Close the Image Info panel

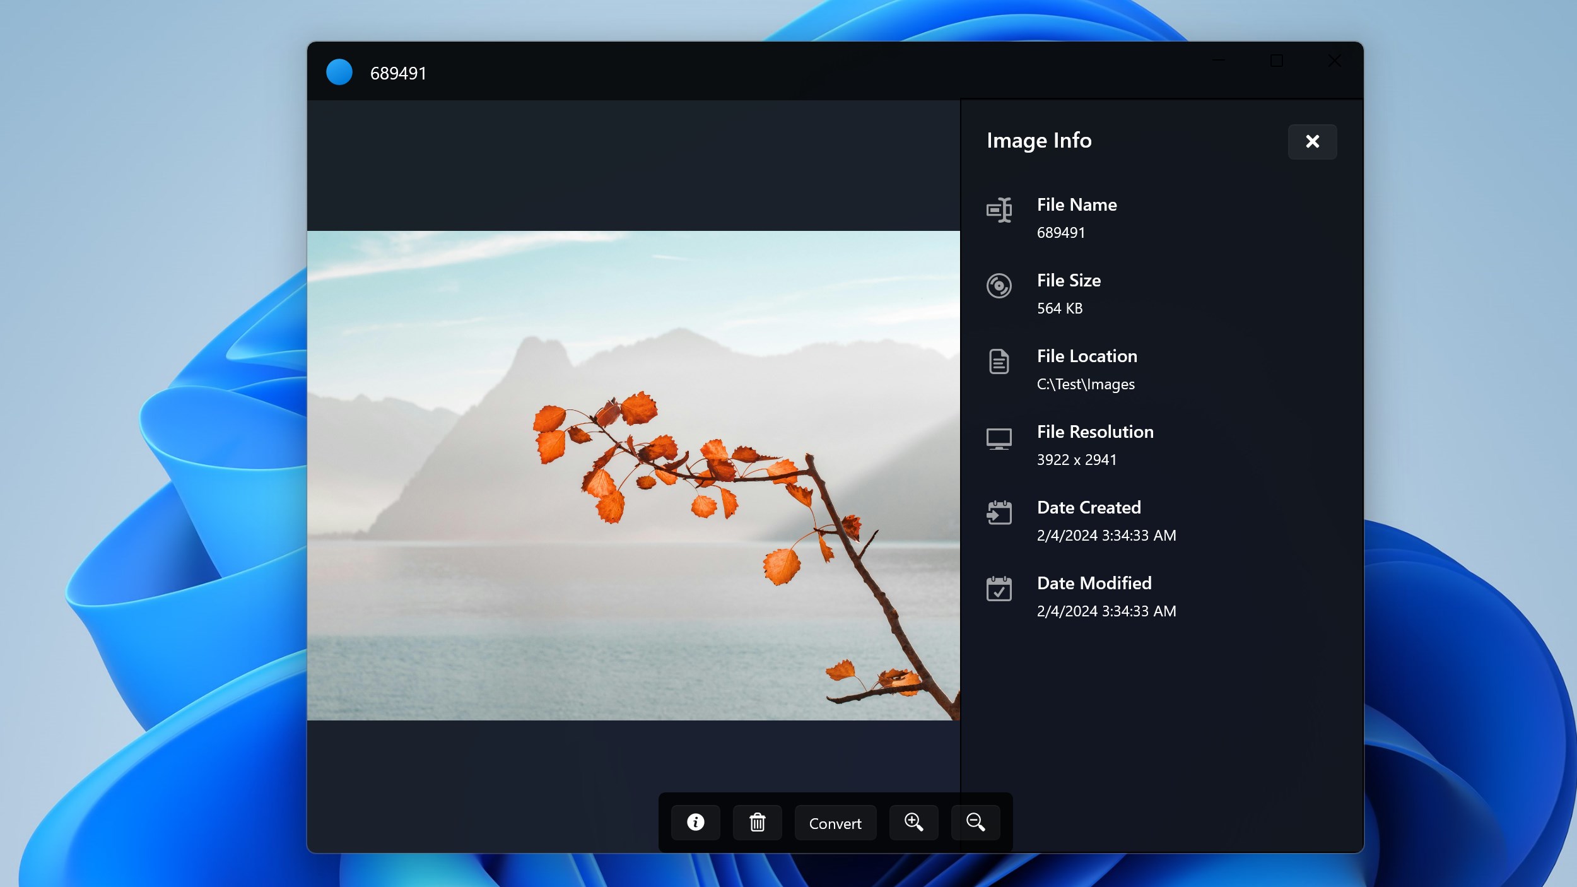[x=1312, y=141]
